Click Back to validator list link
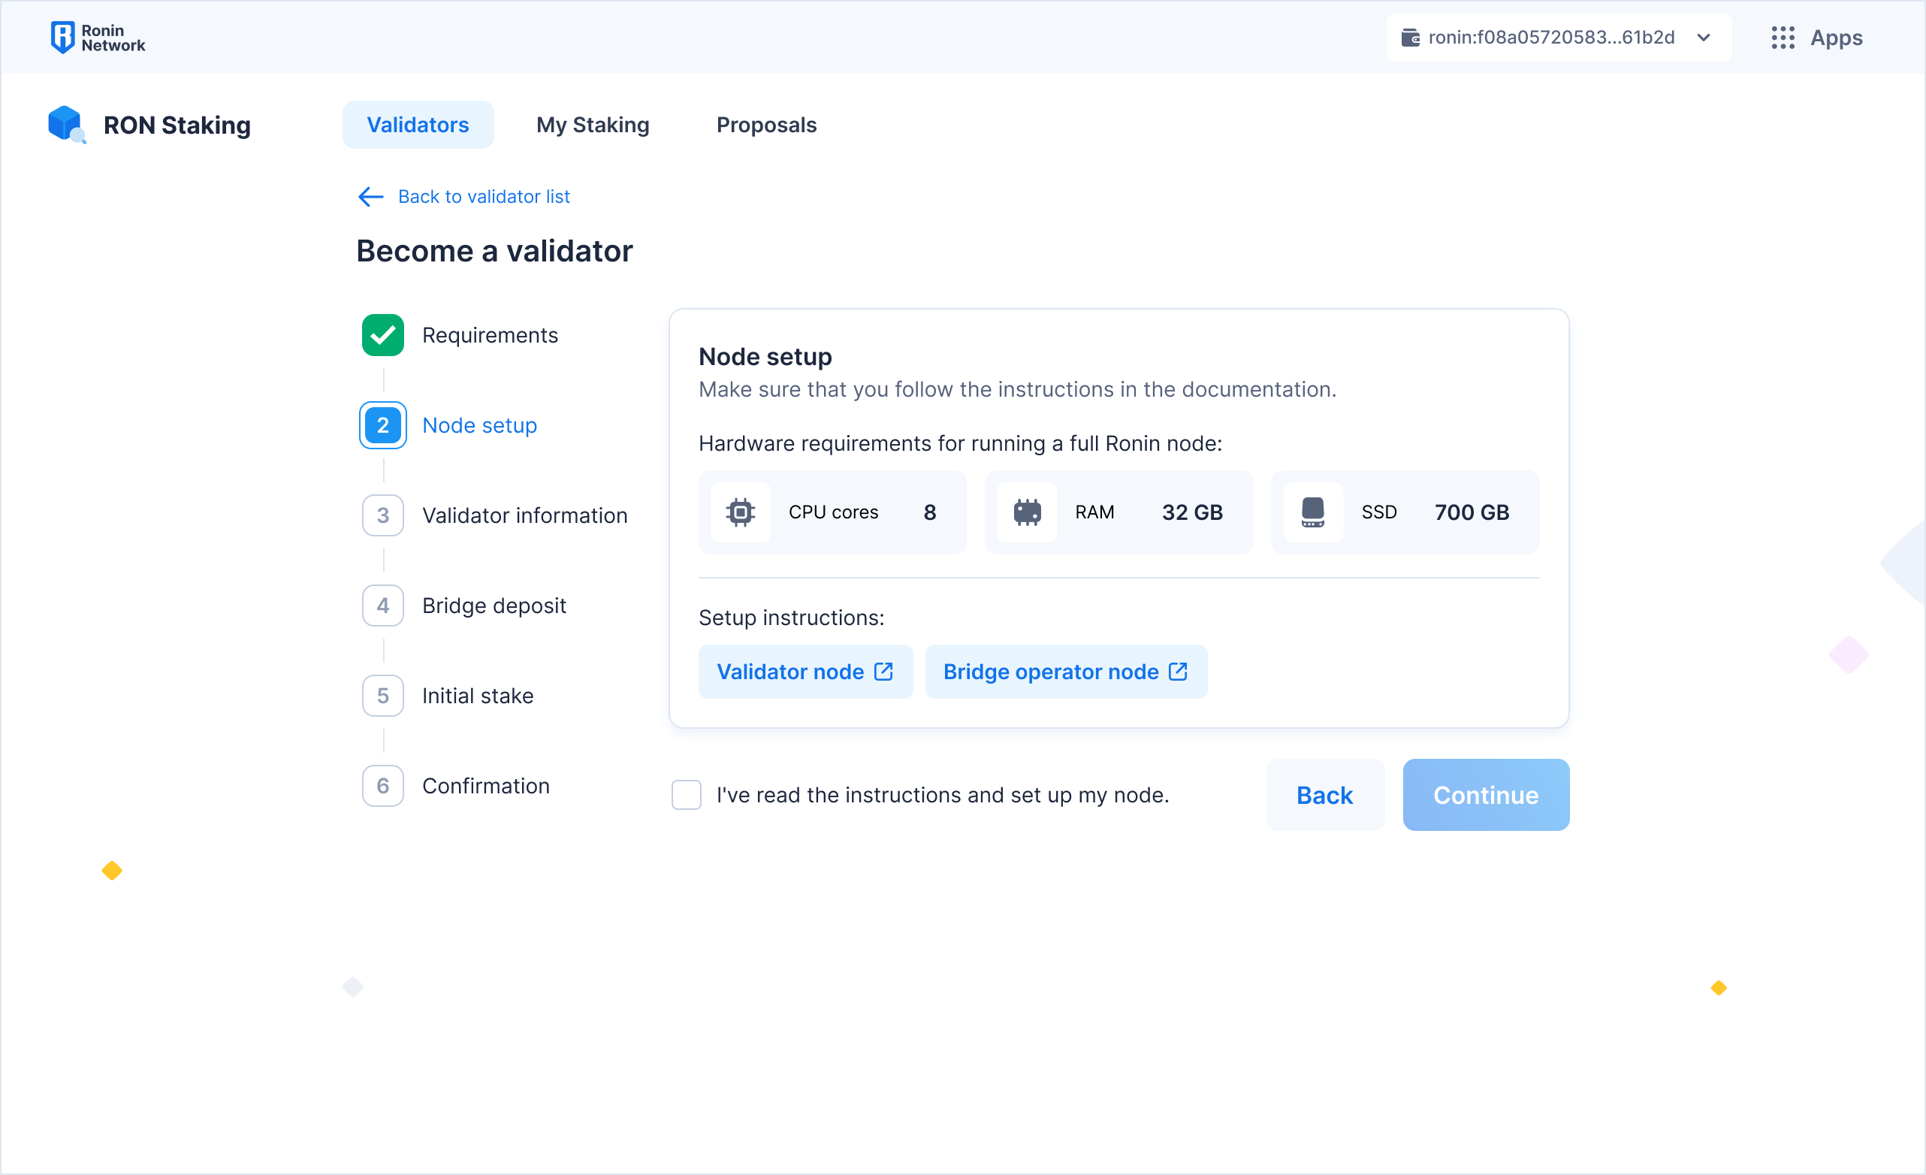 tap(484, 197)
